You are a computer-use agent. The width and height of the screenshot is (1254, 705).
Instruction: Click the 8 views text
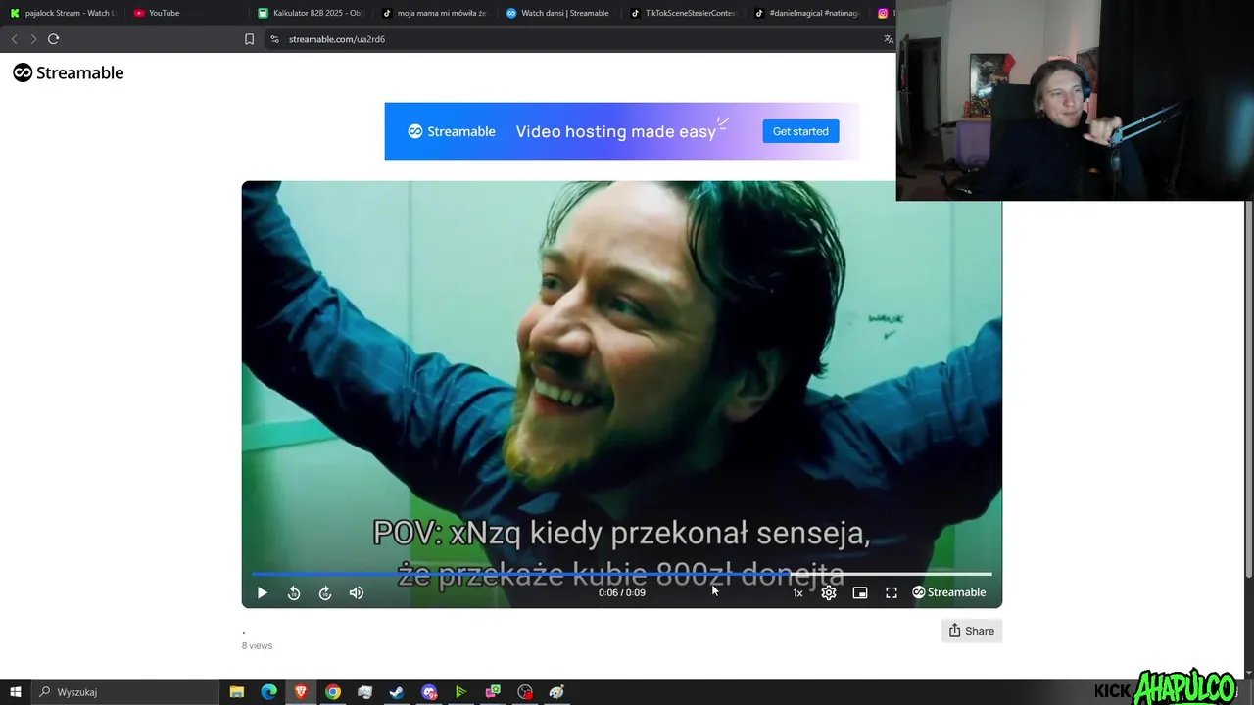[257, 646]
